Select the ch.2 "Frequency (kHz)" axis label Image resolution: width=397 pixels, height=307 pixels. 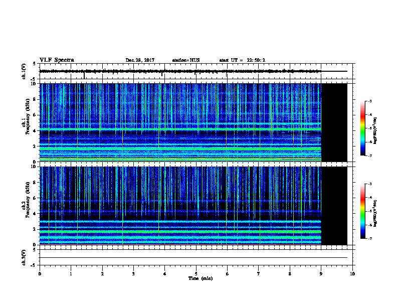(x=28, y=200)
